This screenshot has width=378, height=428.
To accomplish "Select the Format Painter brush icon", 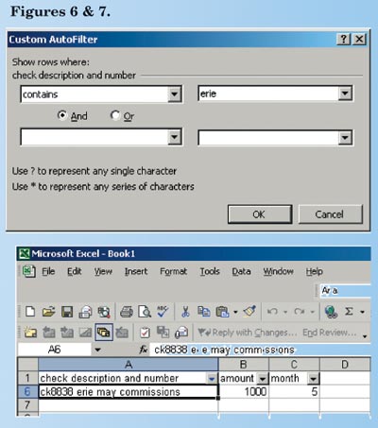I will coord(250,312).
